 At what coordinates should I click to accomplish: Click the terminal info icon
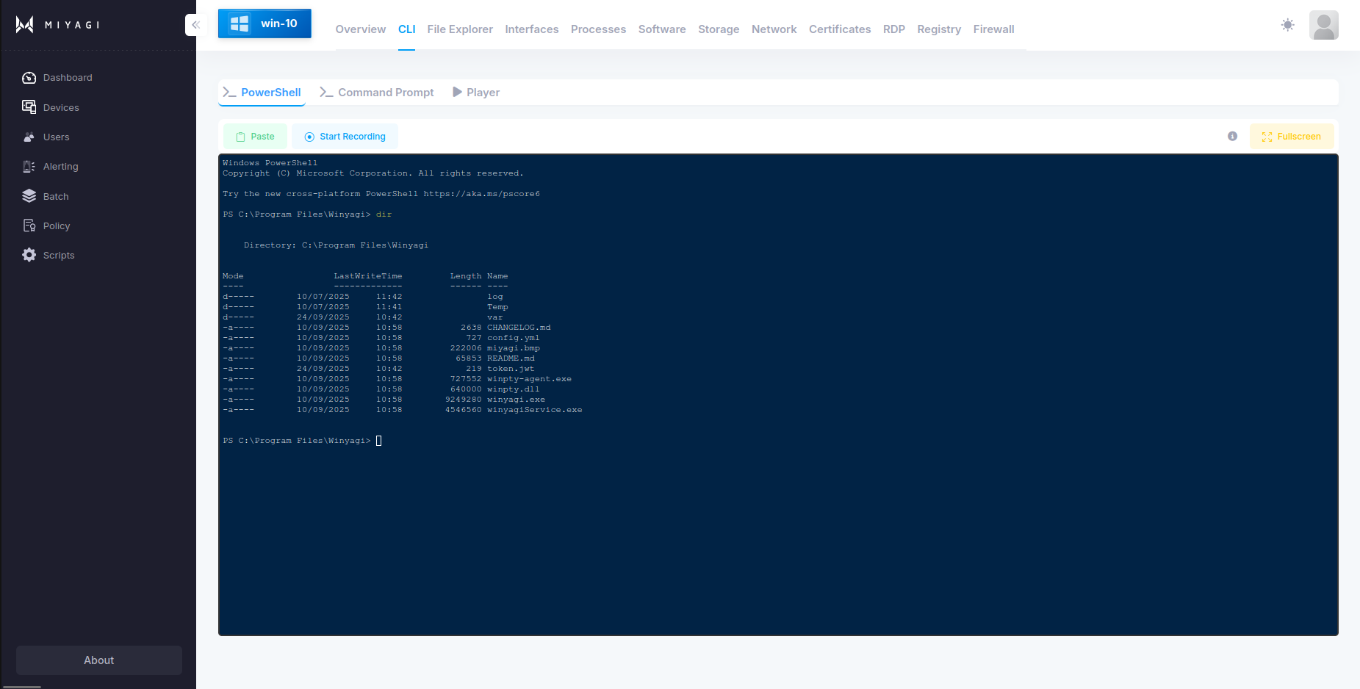[1232, 137]
